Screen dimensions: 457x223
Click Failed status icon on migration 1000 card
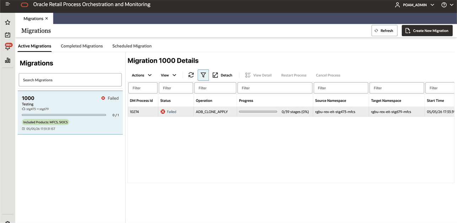103,98
